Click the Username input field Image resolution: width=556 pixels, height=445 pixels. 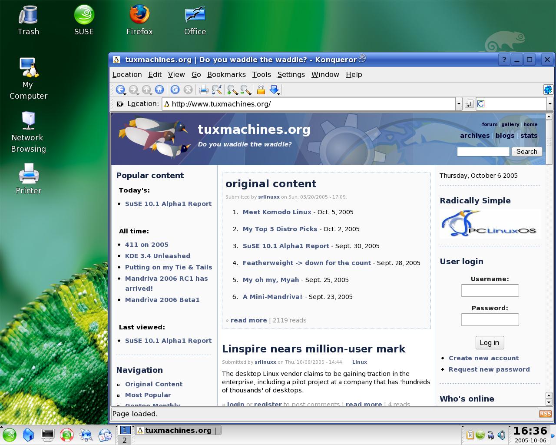click(x=490, y=290)
